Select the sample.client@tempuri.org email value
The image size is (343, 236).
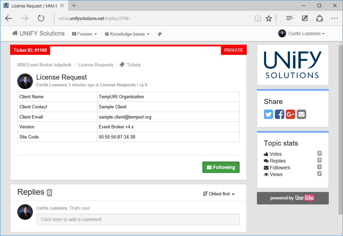coord(125,117)
